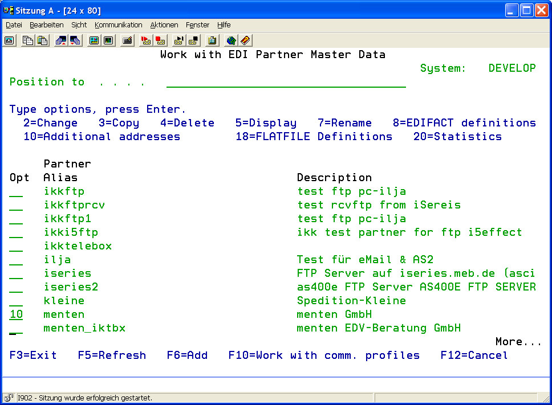Viewport: 552px width, 405px height.
Task: Open the color mapping toolbar icon
Action: click(108, 40)
